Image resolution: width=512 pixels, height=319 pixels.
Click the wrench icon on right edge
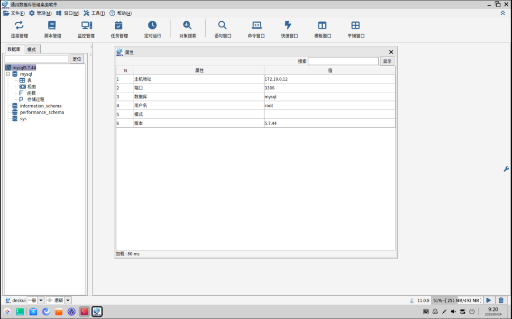click(x=506, y=169)
